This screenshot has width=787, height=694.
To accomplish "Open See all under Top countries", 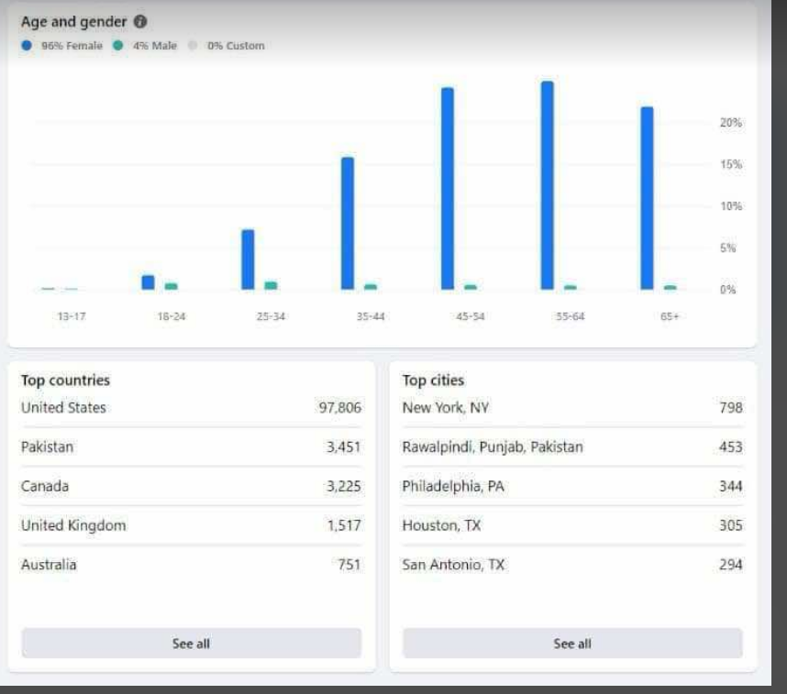I will pos(191,644).
